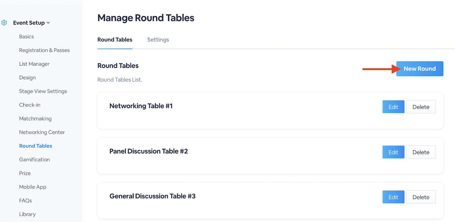Open Gamification in the sidebar
Screen dimensions: 455x222
[34, 159]
